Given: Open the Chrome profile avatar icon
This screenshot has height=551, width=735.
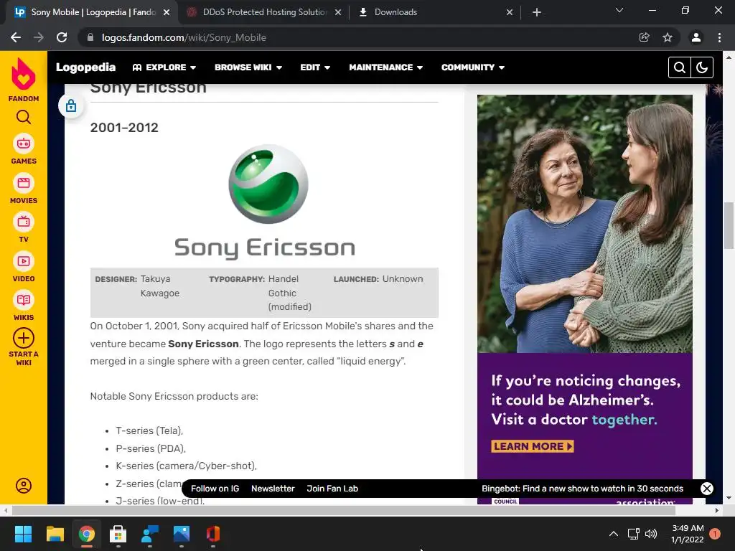Looking at the screenshot, I should pyautogui.click(x=696, y=37).
